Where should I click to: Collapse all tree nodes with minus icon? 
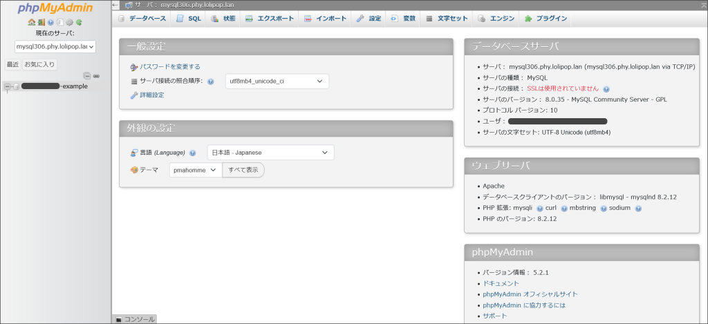click(x=87, y=76)
